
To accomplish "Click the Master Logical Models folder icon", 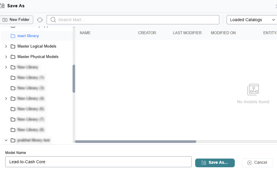I will pyautogui.click(x=13, y=46).
